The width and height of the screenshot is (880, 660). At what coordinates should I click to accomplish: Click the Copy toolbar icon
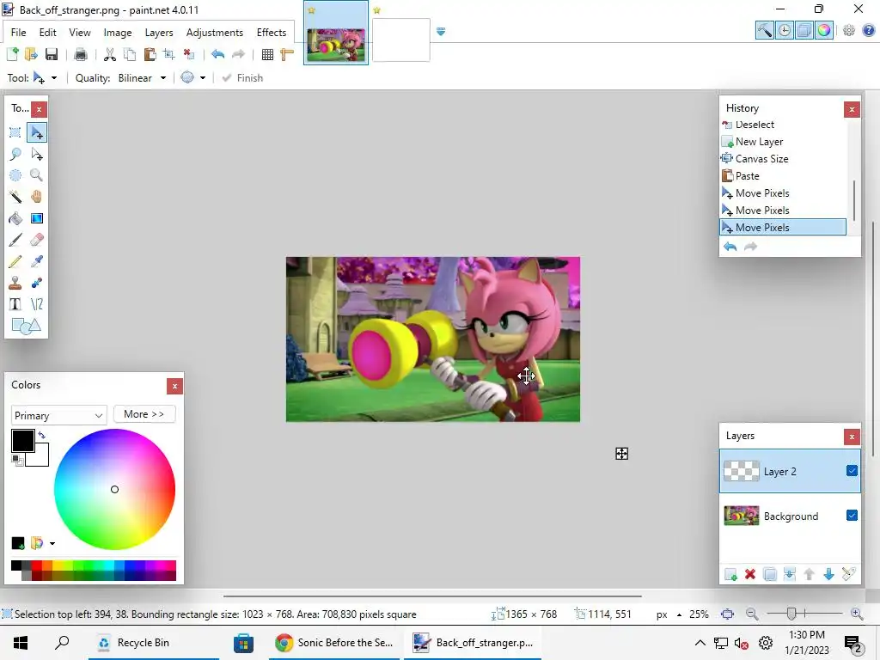point(130,54)
